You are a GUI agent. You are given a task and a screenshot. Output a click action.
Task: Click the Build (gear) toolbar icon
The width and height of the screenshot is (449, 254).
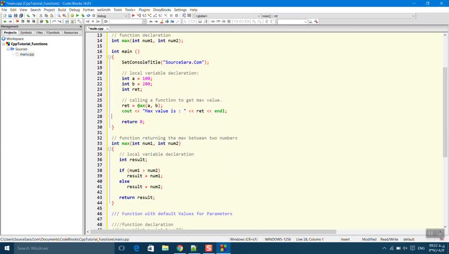point(72,16)
